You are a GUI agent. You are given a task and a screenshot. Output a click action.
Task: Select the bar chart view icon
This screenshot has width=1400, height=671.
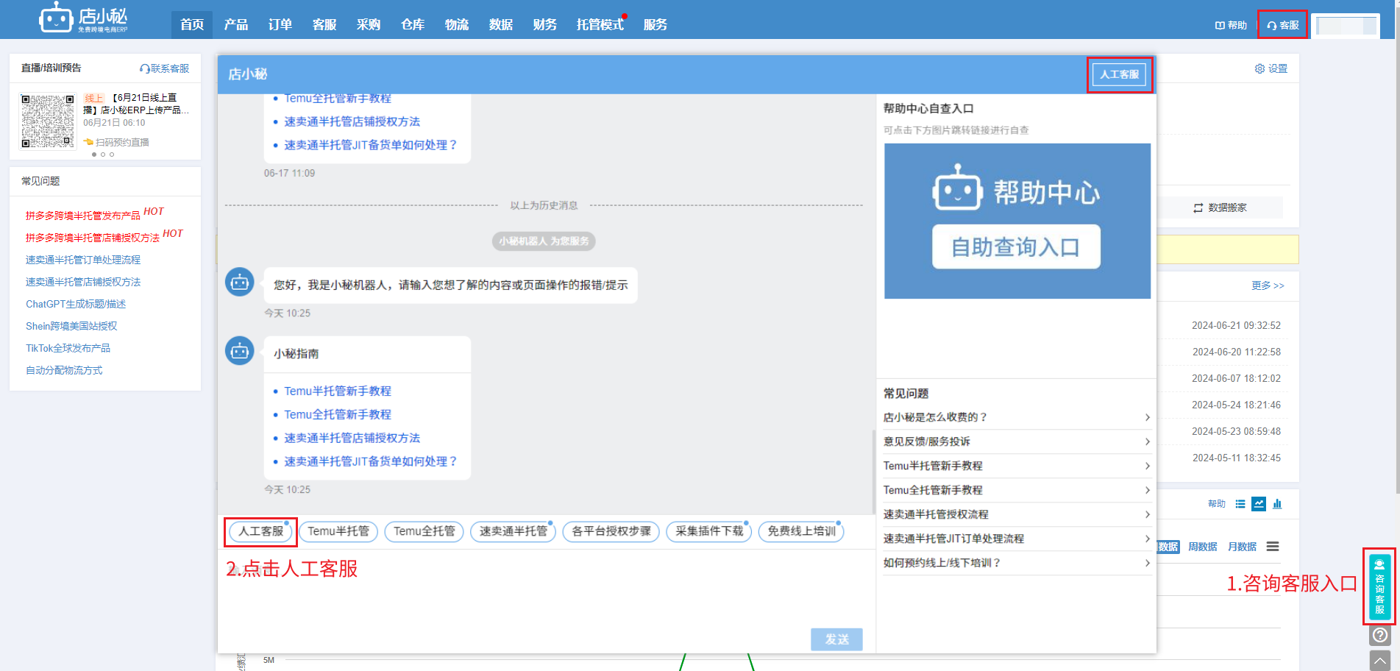click(1277, 504)
